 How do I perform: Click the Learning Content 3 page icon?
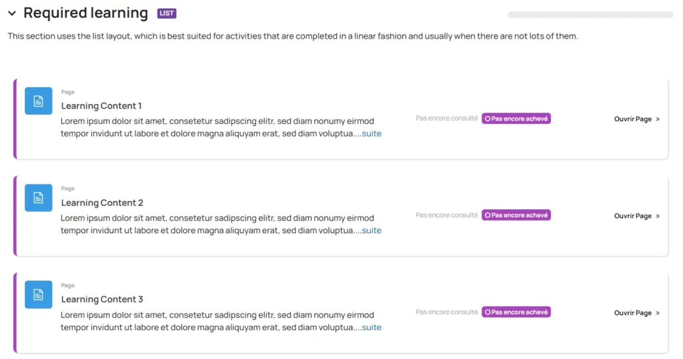[38, 294]
